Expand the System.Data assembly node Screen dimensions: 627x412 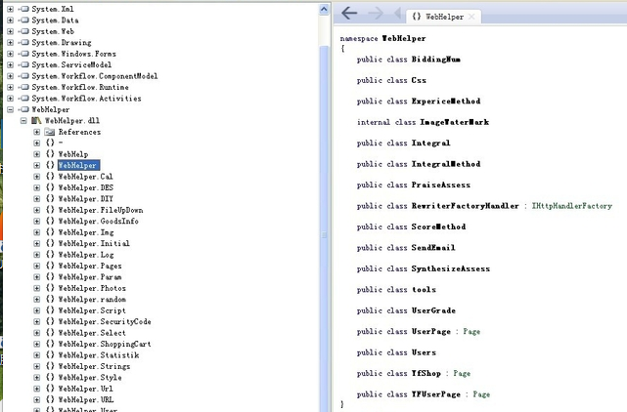click(x=10, y=20)
